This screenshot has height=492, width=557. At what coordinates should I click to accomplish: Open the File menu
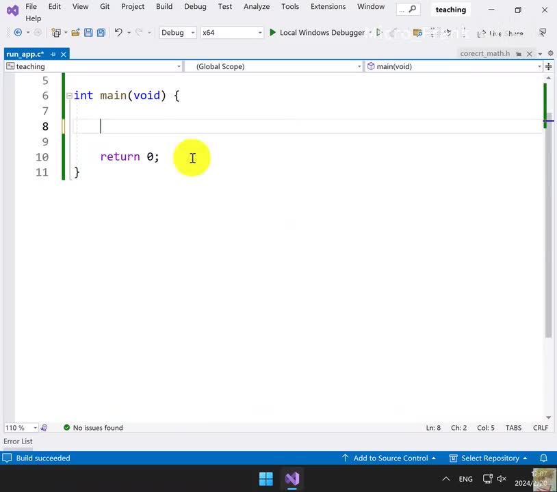(31, 6)
